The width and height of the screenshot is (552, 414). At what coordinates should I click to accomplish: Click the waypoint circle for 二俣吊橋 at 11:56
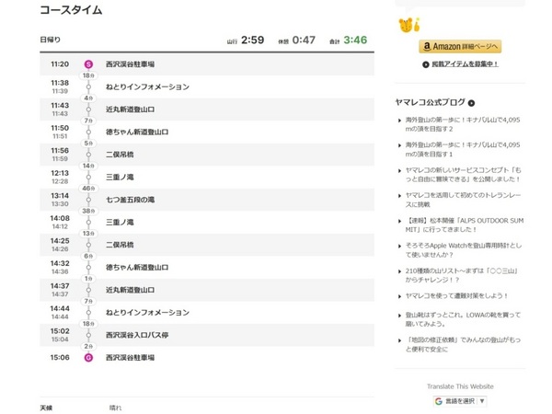tap(88, 155)
